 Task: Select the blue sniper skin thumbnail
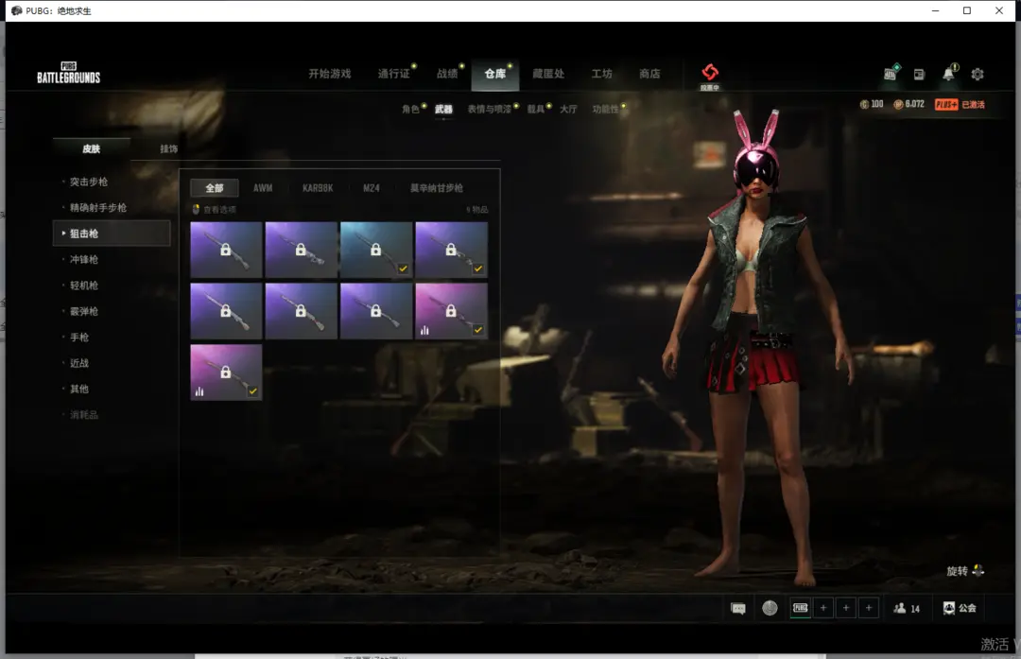pyautogui.click(x=376, y=250)
